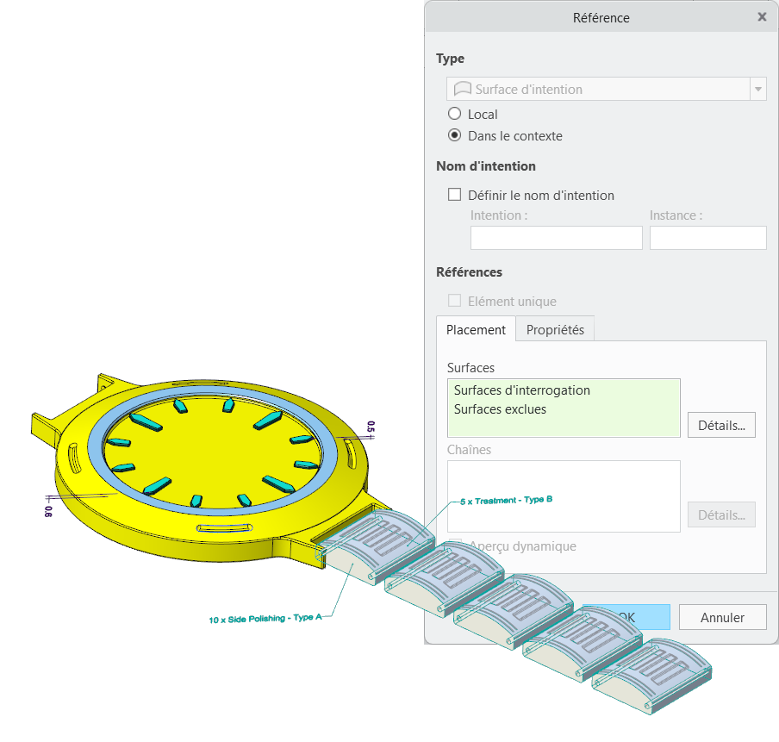Viewport: 779px width, 742px height.
Task: Switch to the Propriétés tab
Action: pos(555,329)
